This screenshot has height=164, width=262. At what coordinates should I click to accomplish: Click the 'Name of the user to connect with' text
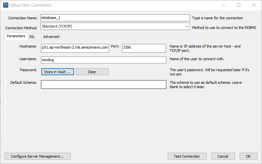point(197,59)
